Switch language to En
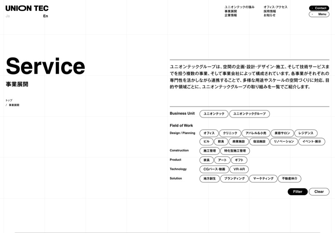The image size is (335, 233). pyautogui.click(x=45, y=16)
